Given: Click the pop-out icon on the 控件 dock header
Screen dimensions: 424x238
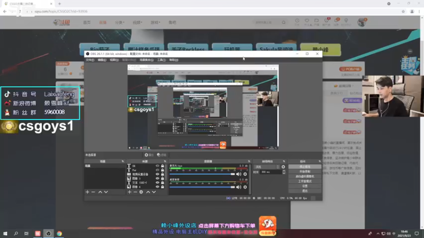Looking at the screenshot, I should click(320, 161).
